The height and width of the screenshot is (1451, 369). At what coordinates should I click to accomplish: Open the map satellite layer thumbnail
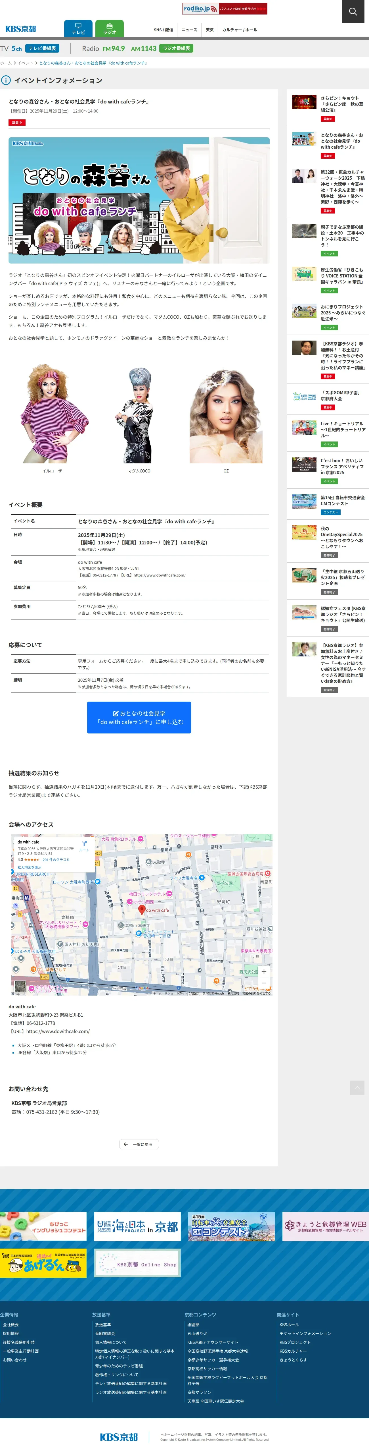(x=20, y=986)
